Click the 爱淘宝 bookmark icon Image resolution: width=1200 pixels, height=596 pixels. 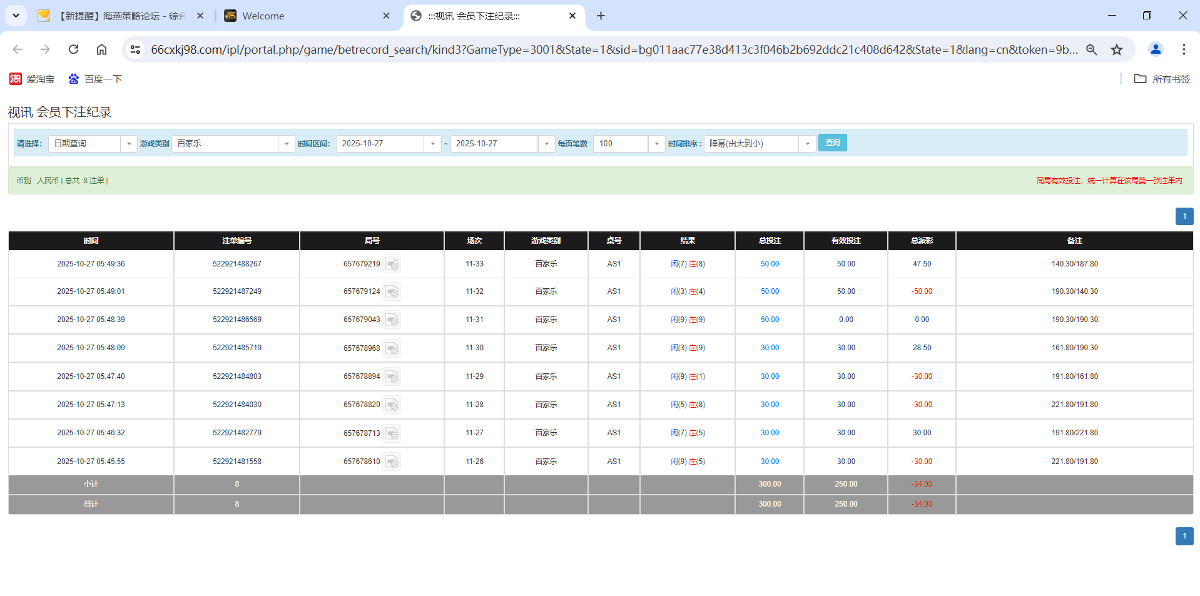[15, 79]
